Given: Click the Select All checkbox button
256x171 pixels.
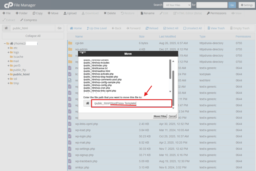Looking at the screenshot, I should click(164, 28).
